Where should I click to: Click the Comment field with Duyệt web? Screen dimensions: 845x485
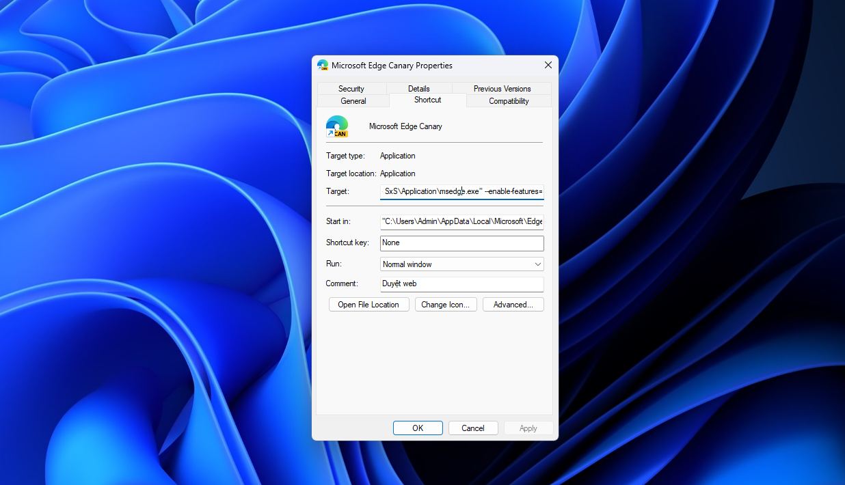coord(462,284)
